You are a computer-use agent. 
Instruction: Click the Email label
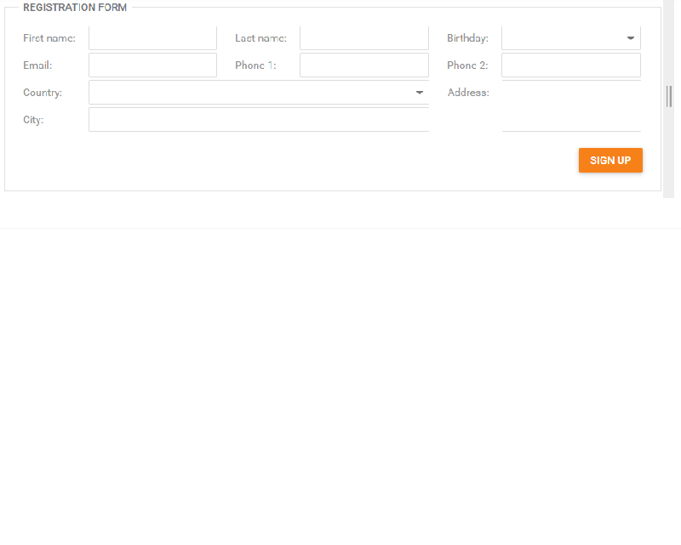click(37, 65)
